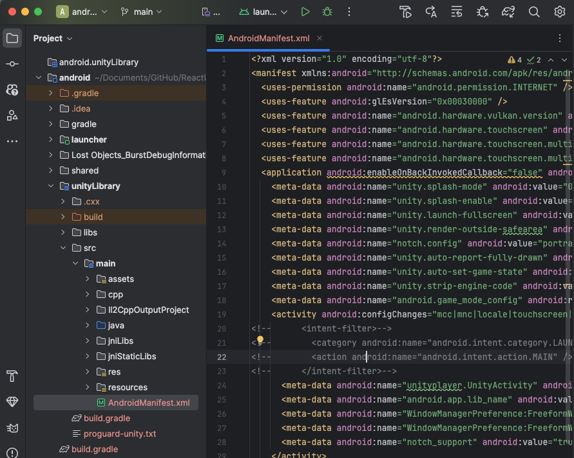Viewport: 574px width, 458px height.
Task: Expand the build folder
Action: tap(63, 217)
